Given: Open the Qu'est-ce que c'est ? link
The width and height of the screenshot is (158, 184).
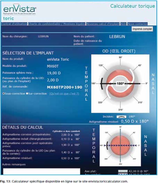Looking at the screenshot, I should coord(64,94).
